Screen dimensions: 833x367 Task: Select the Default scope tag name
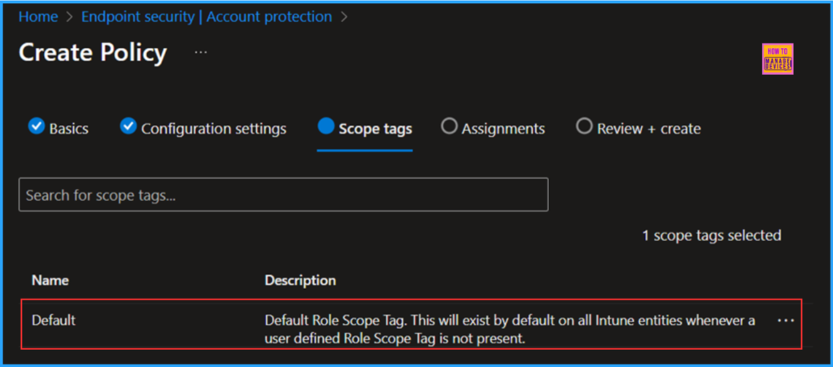[54, 321]
